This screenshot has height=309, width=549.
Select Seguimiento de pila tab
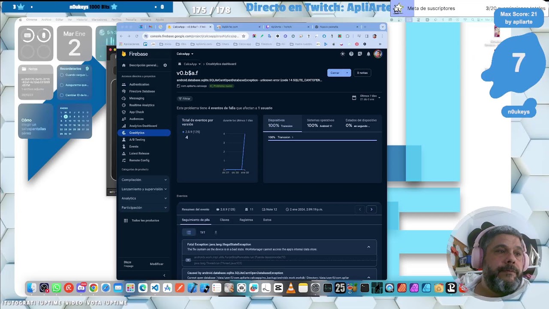pyautogui.click(x=196, y=220)
